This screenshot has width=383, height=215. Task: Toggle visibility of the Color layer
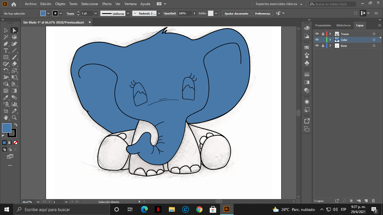coord(317,40)
